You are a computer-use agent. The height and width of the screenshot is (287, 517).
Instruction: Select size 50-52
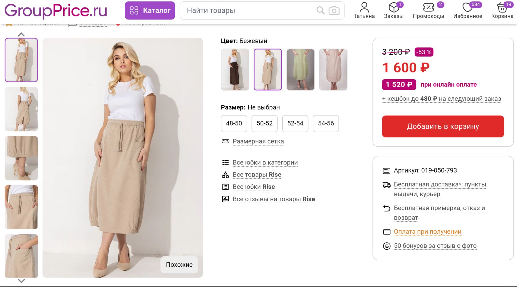(265, 123)
